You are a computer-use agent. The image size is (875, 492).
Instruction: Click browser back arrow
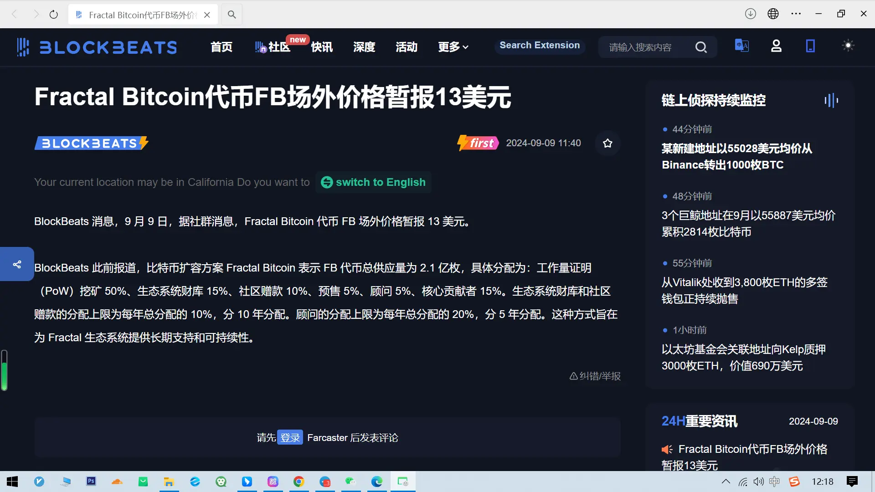pos(14,15)
